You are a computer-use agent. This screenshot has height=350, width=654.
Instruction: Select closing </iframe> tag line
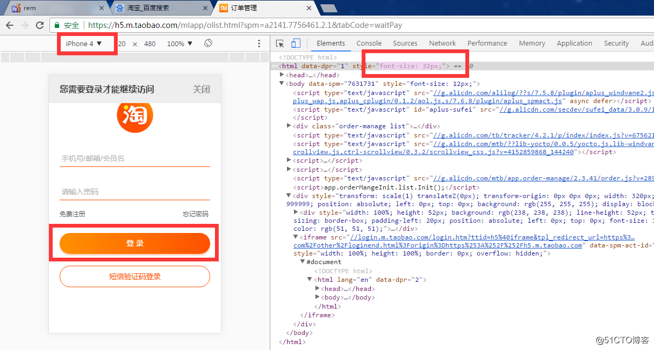pos(317,315)
